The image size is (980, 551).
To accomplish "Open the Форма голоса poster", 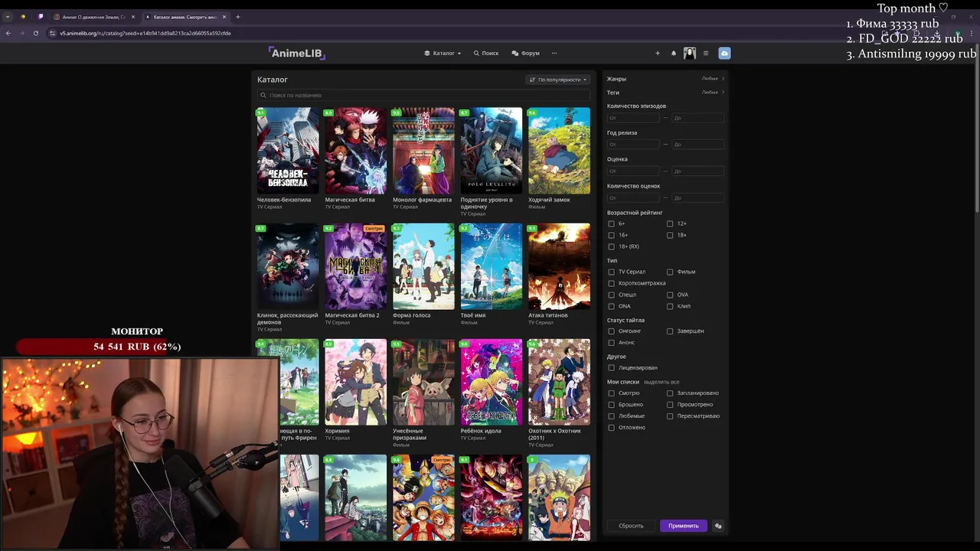I will click(x=423, y=266).
